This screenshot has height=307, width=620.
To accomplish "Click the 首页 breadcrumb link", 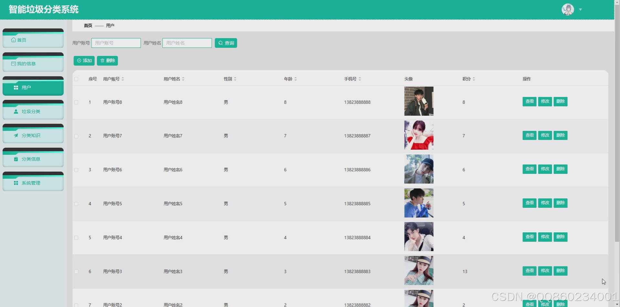I will [88, 25].
